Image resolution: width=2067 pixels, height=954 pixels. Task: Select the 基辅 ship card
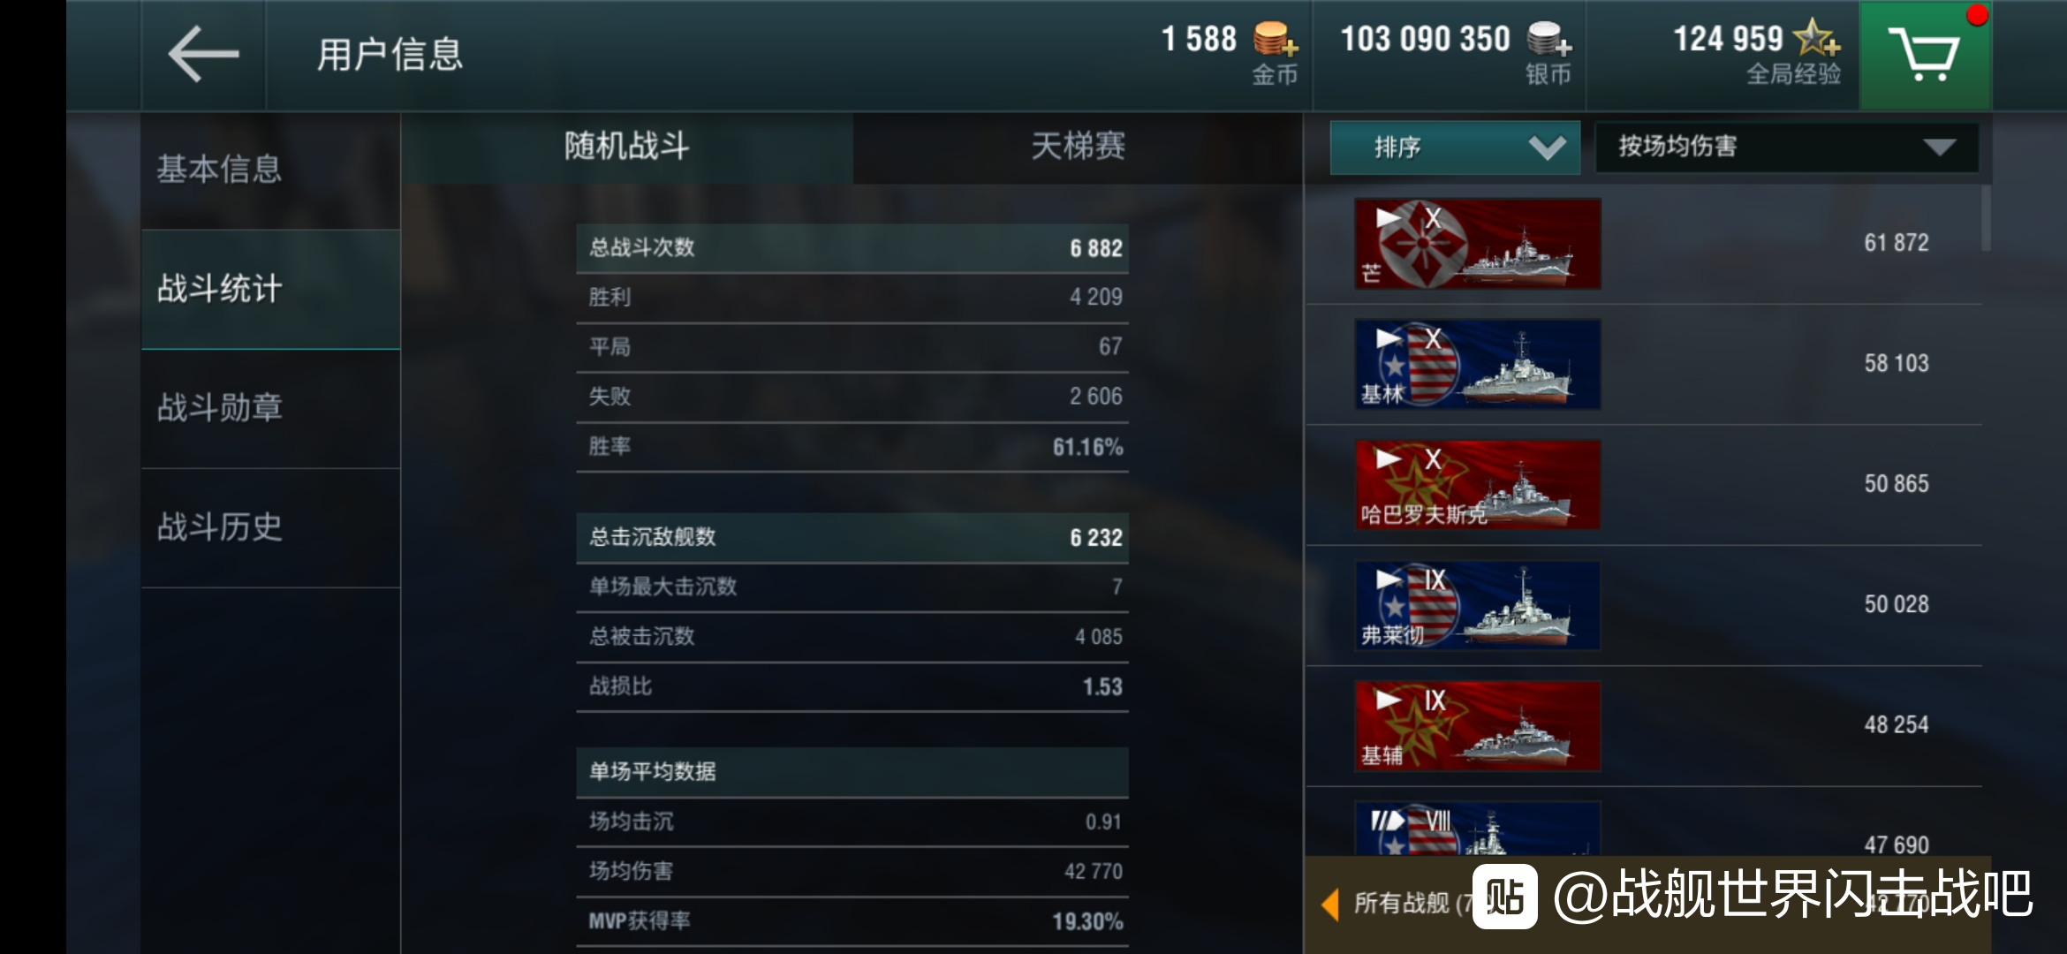(1478, 726)
